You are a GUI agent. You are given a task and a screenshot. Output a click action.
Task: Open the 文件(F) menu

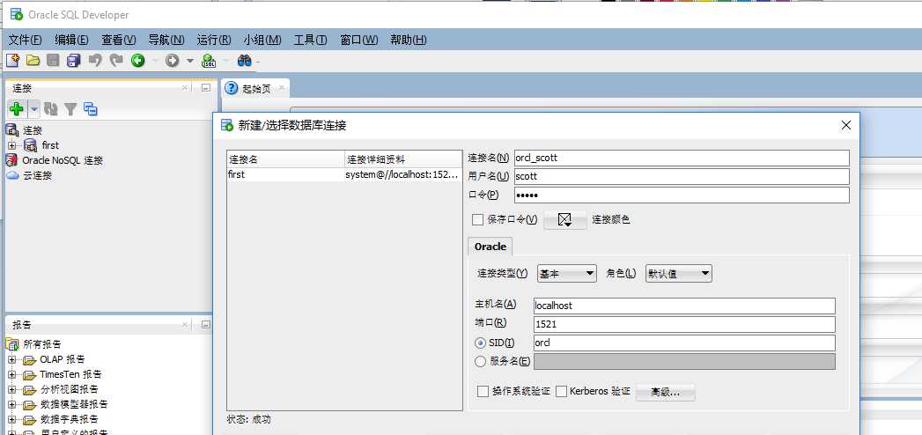(26, 40)
